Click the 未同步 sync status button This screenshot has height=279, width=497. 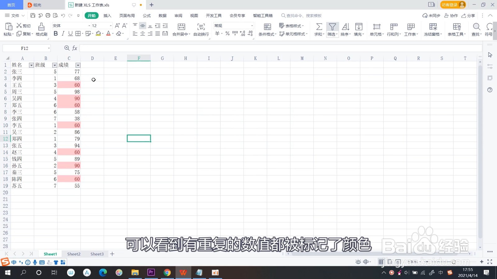coord(431,15)
